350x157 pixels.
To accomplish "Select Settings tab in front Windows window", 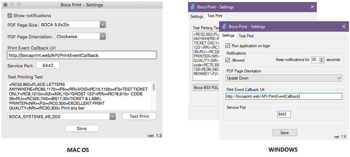I will click(228, 36).
